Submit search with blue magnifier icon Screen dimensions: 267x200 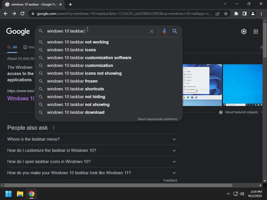(x=175, y=31)
